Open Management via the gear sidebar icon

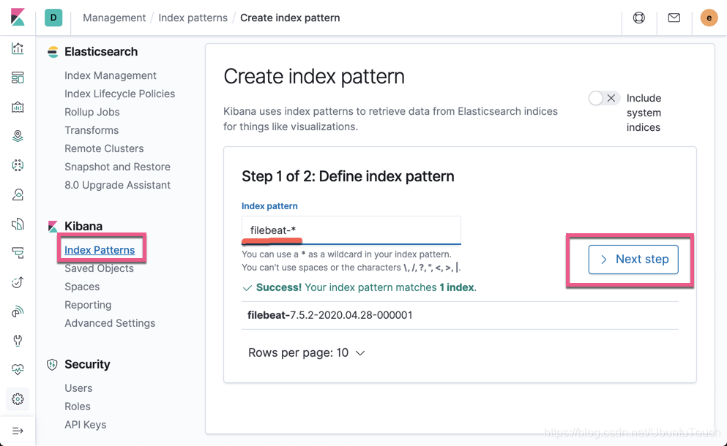tap(18, 398)
